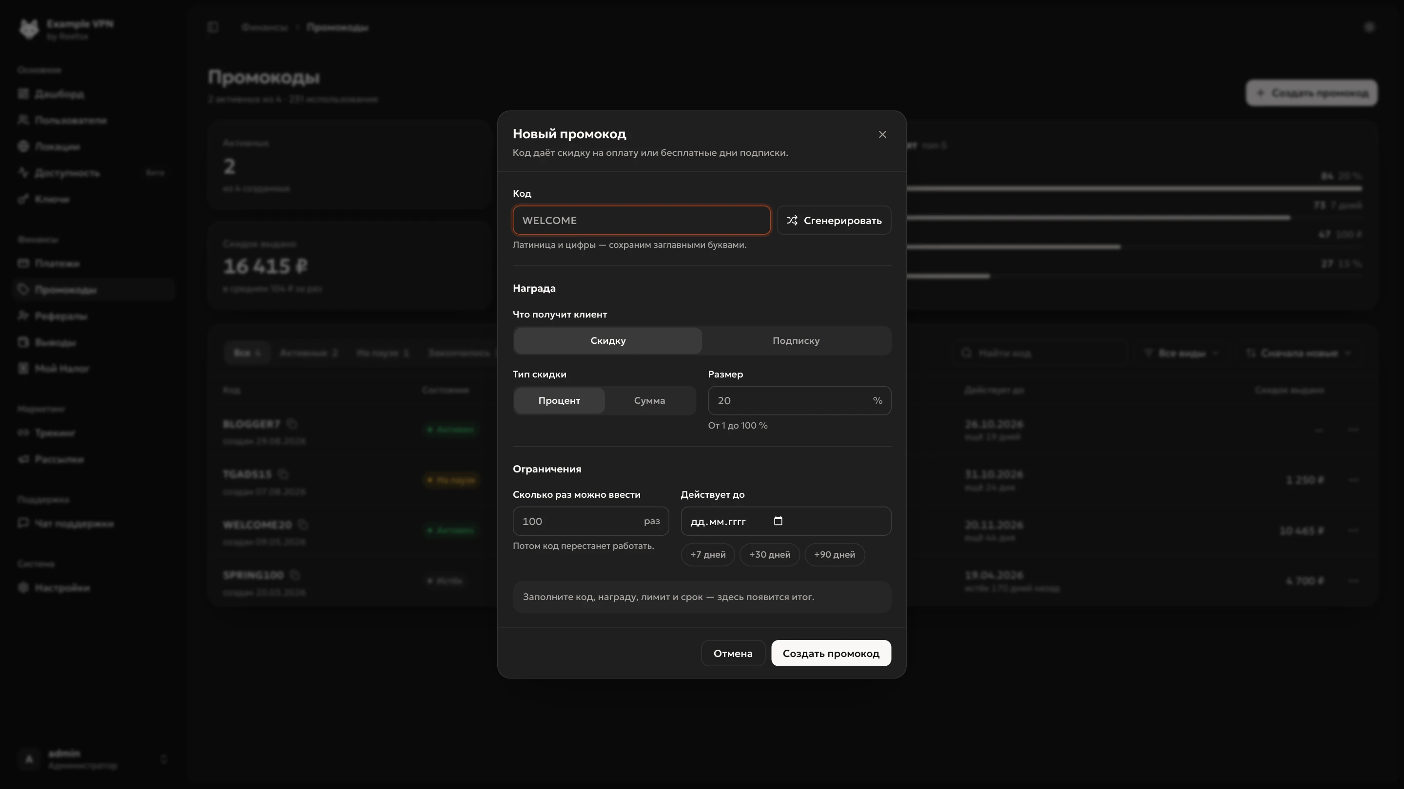Copy the WELCOME20 code via its copy icon
1404x789 pixels.
pos(303,525)
